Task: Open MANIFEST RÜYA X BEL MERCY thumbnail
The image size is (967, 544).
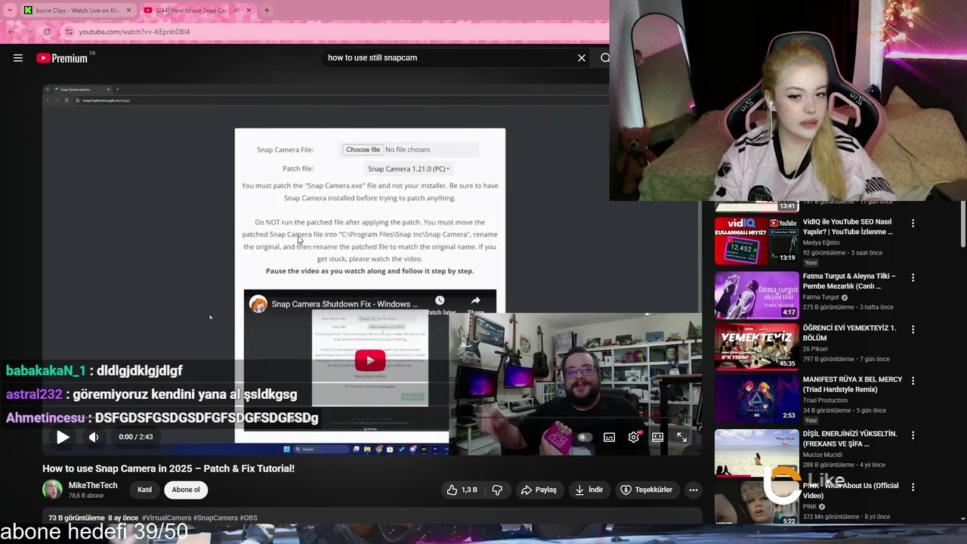Action: click(x=756, y=398)
